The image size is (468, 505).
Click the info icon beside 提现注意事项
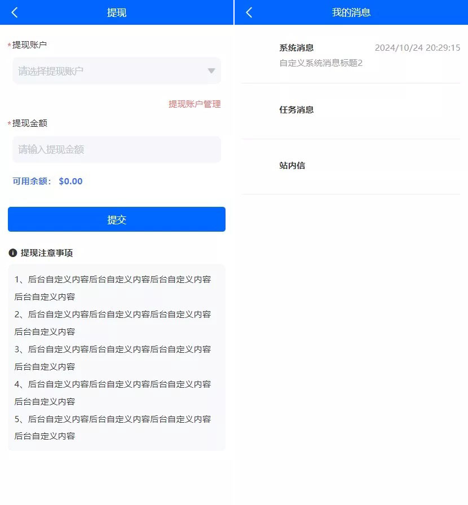point(13,252)
